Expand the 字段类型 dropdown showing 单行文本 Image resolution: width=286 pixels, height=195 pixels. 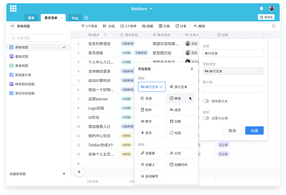[x=233, y=71]
